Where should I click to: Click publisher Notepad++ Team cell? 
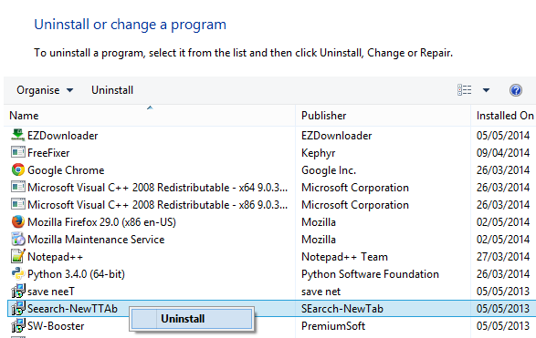[344, 257]
